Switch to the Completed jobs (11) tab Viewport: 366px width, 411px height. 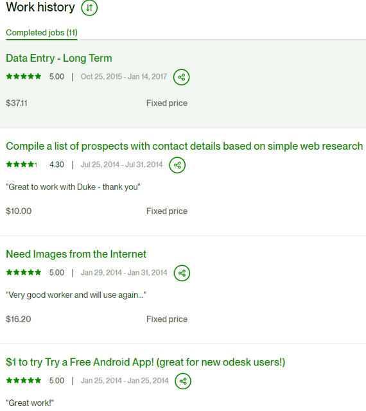[x=42, y=33]
